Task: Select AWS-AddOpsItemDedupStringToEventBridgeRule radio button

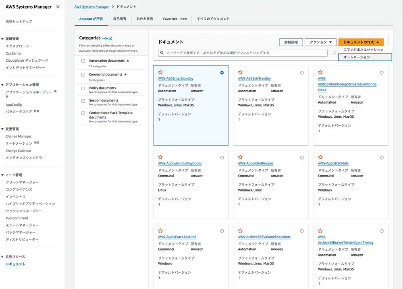Action: coord(382,73)
